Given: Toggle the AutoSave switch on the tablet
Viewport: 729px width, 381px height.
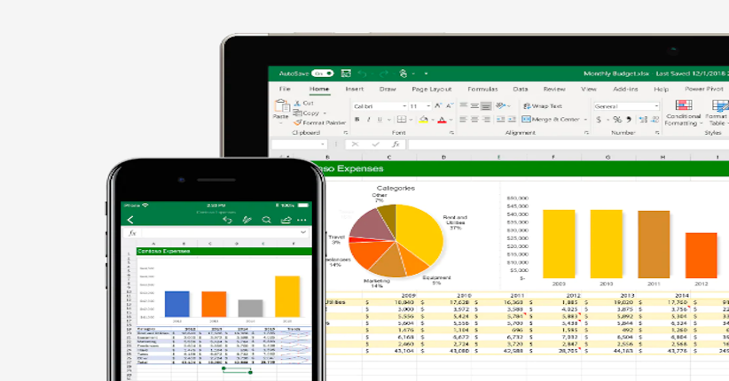Looking at the screenshot, I should point(323,74).
